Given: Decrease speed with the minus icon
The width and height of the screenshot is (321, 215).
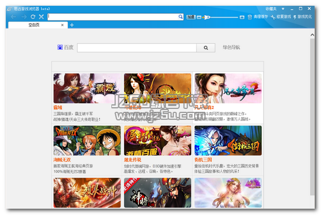Looking at the screenshot, I should click(x=199, y=17).
